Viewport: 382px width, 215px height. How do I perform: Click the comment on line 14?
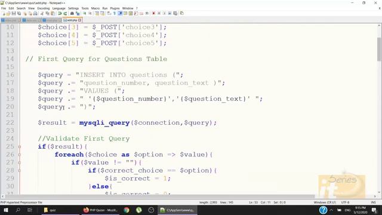pos(96,59)
